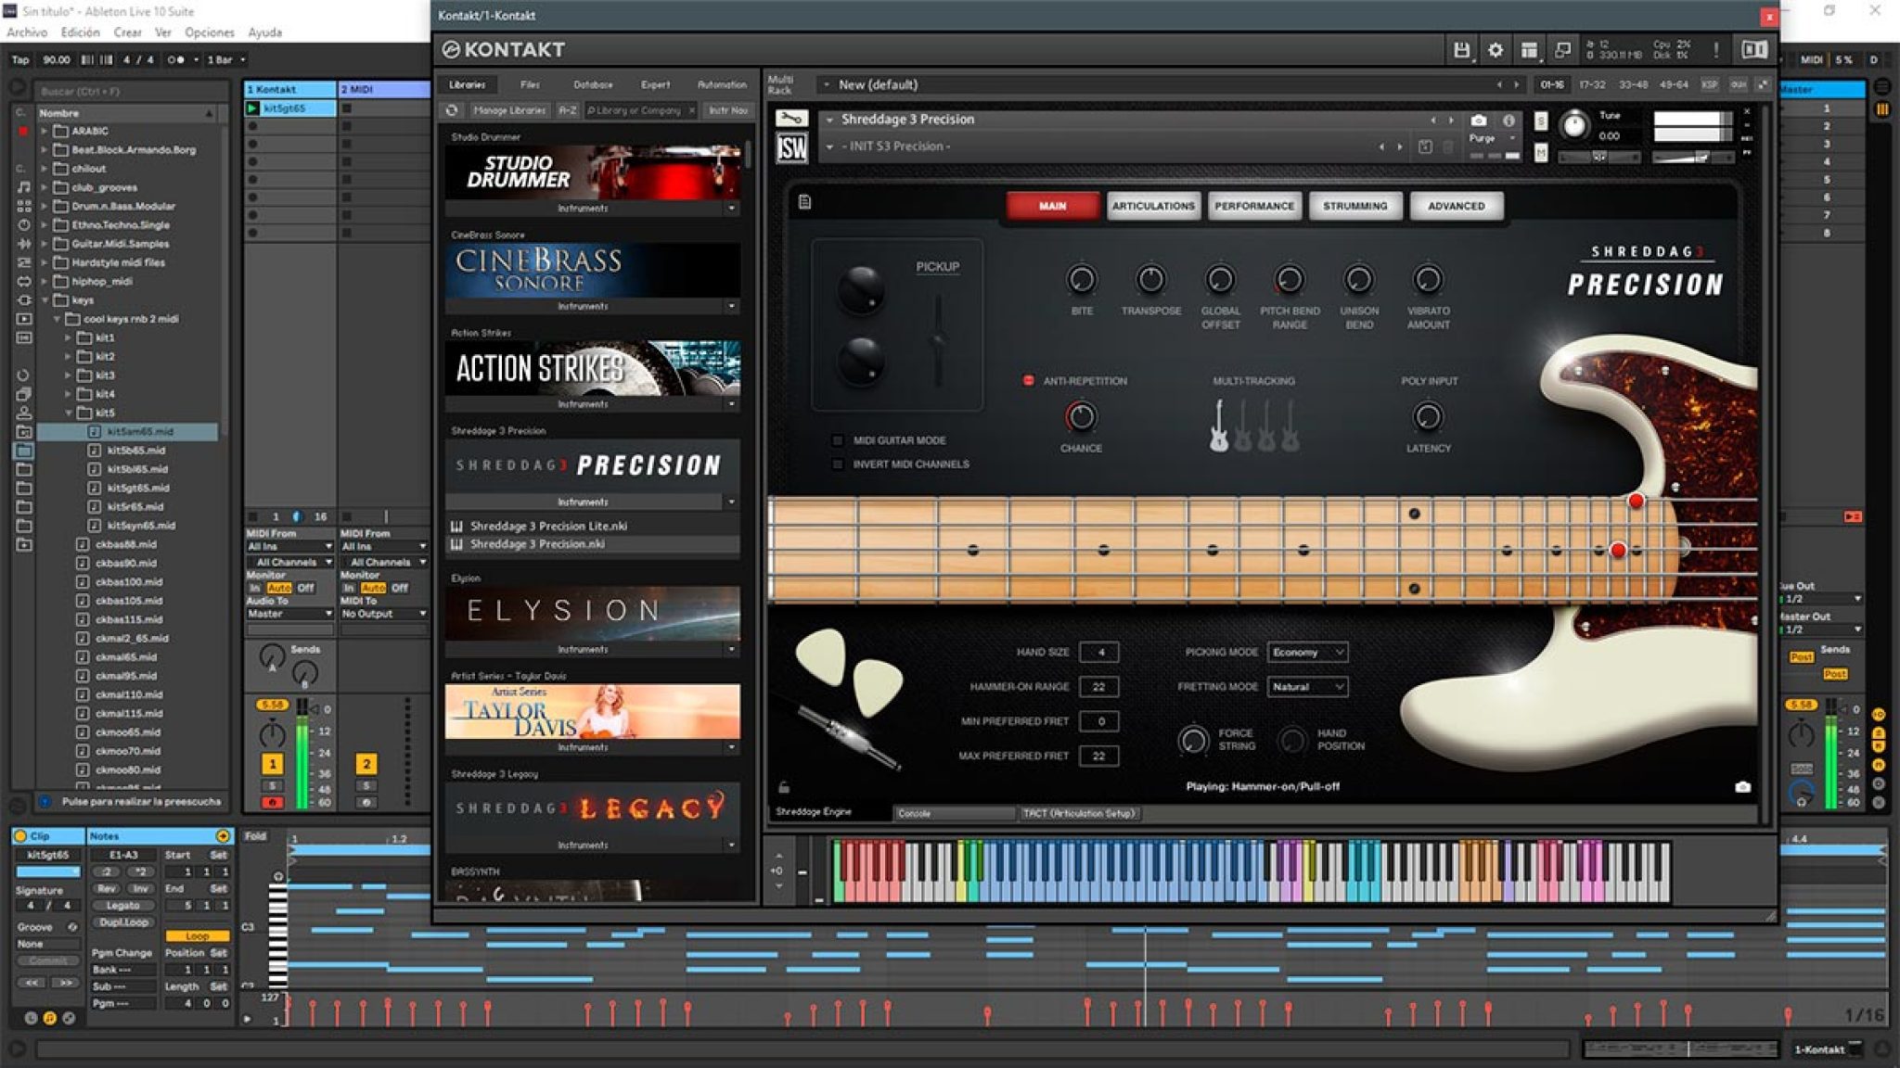Switch to the Articulations tab
Image resolution: width=1900 pixels, height=1068 pixels.
coord(1153,206)
